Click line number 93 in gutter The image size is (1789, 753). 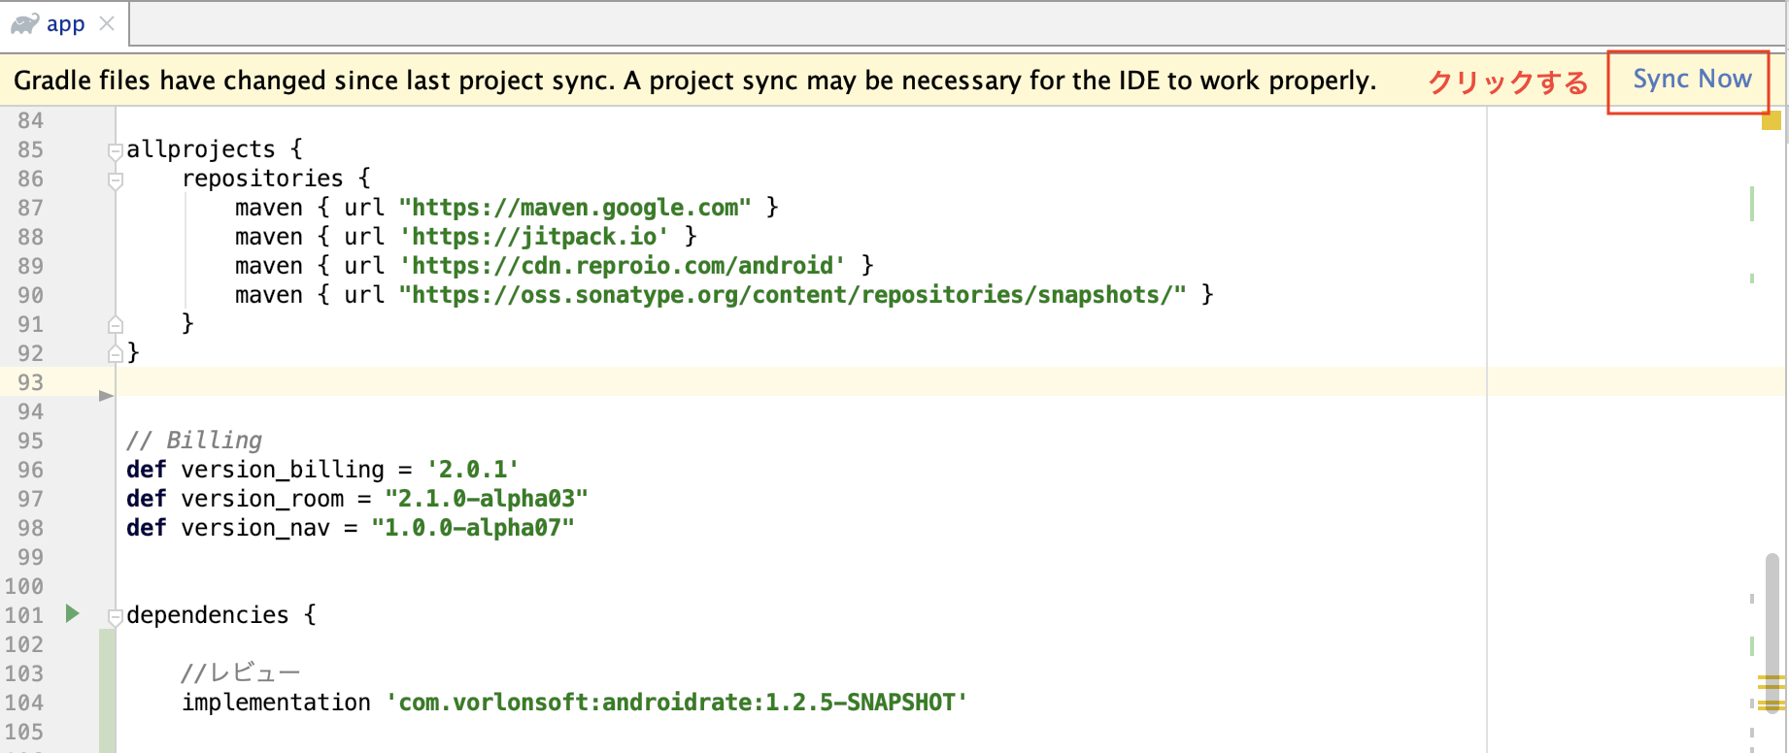(x=30, y=382)
